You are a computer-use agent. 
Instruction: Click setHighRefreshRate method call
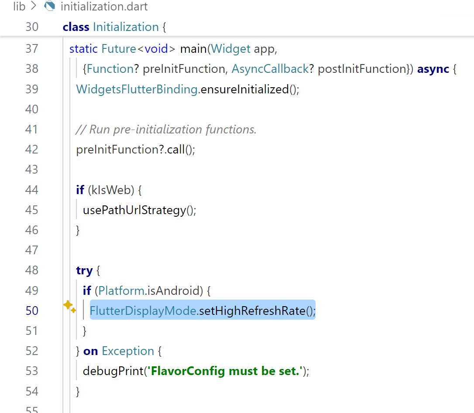(252, 311)
